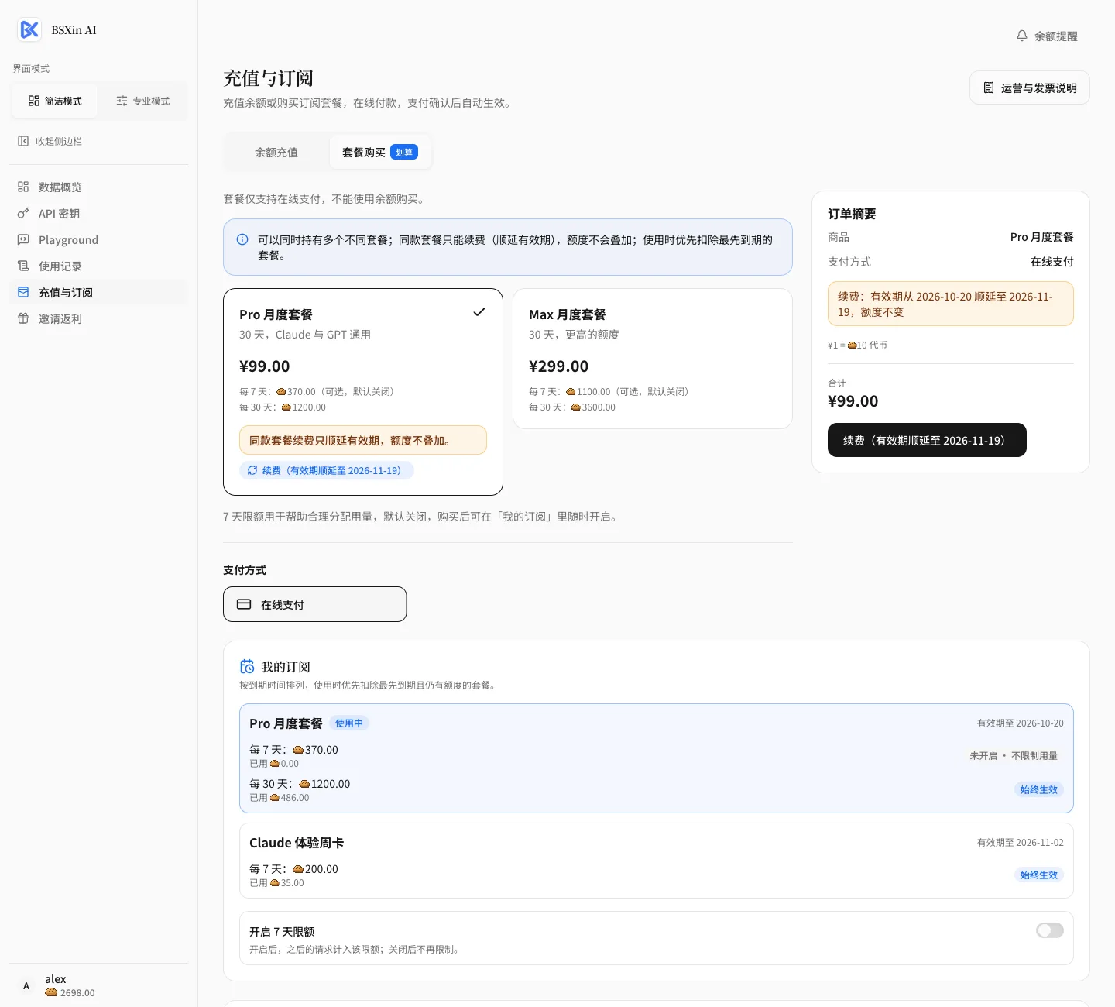Click the calendar icon beside 我的订阅

(247, 666)
